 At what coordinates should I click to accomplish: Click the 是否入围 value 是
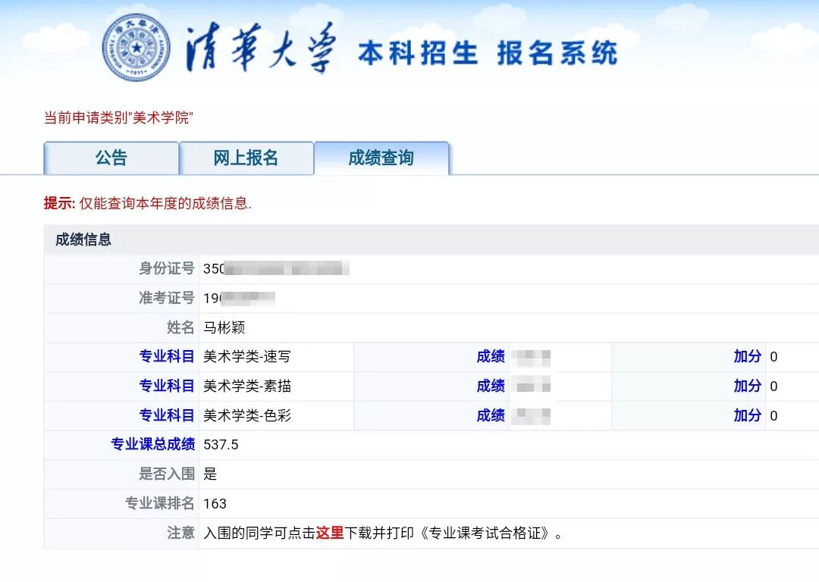click(210, 474)
